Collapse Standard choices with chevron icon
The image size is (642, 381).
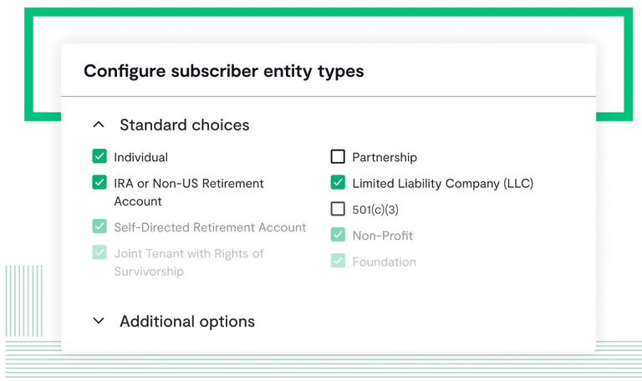coord(99,125)
